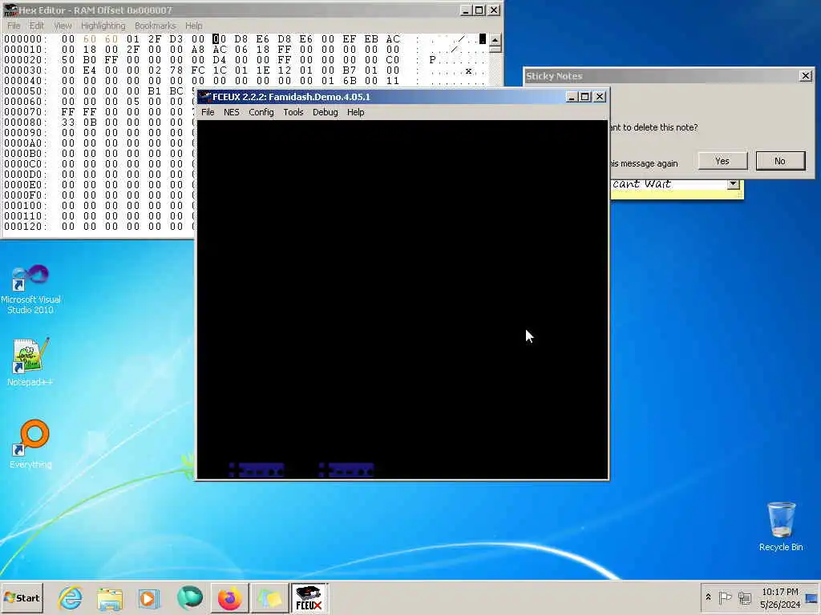Open Windows Media Player from taskbar
Image resolution: width=821 pixels, height=615 pixels.
click(148, 597)
